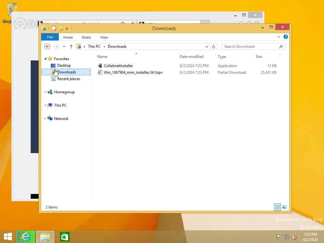
Task: Click the browser window forward button
Action: pyautogui.click(x=31, y=24)
